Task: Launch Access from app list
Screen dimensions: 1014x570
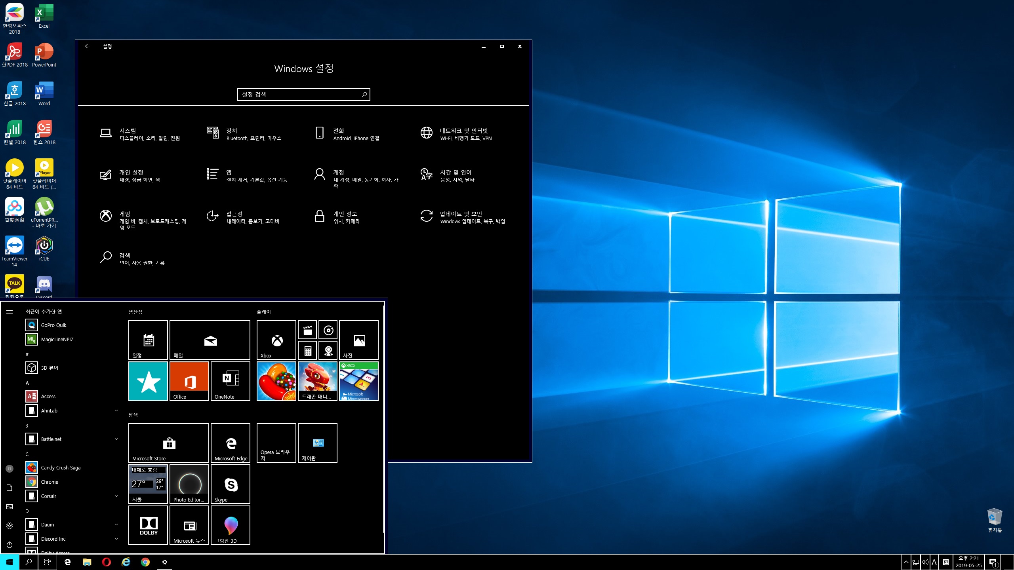Action: [72, 396]
